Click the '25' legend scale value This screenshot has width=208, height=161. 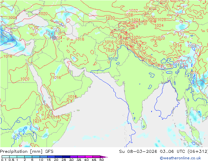point(64,160)
